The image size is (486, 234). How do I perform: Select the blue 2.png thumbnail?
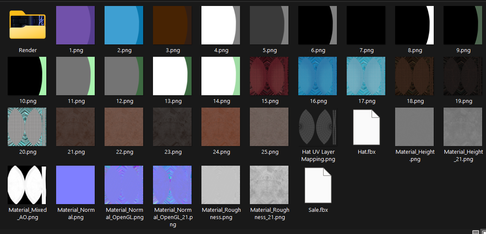pyautogui.click(x=124, y=25)
